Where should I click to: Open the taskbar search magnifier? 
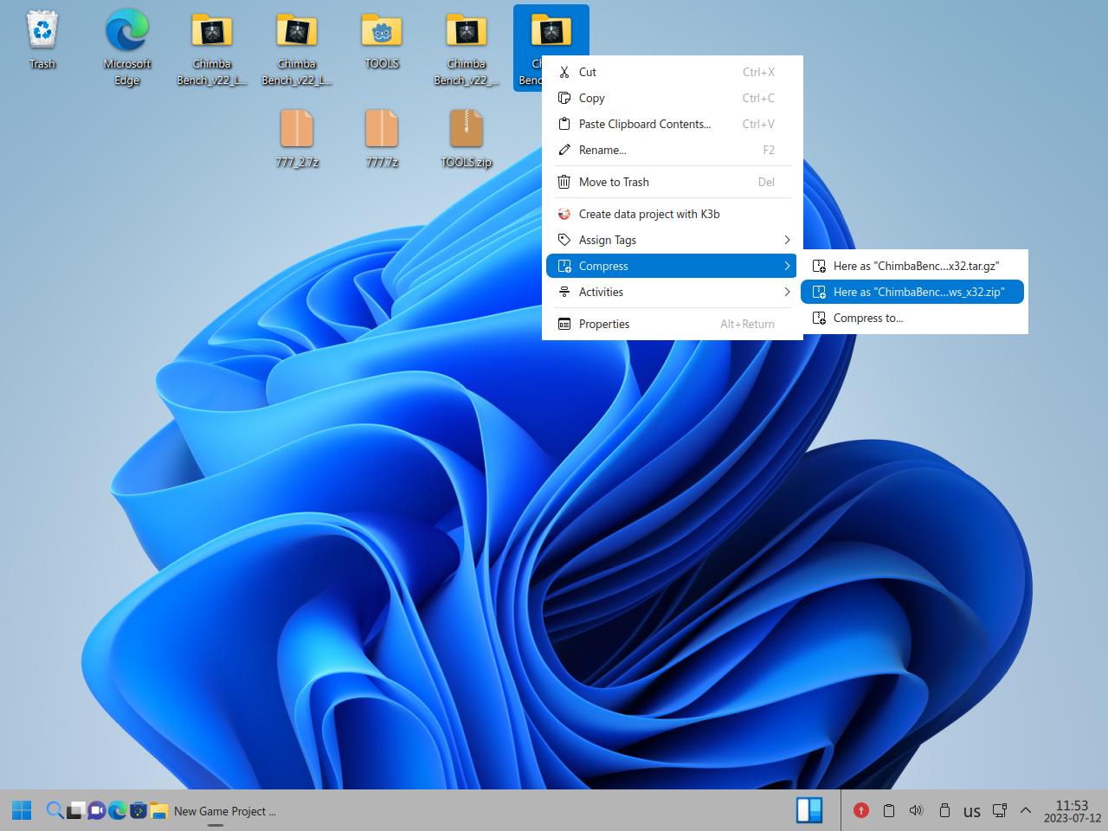[54, 810]
